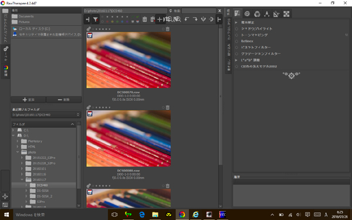Collapse the photo folder node
Image resolution: width=352 pixels, height=220 pixels.
click(x=18, y=152)
